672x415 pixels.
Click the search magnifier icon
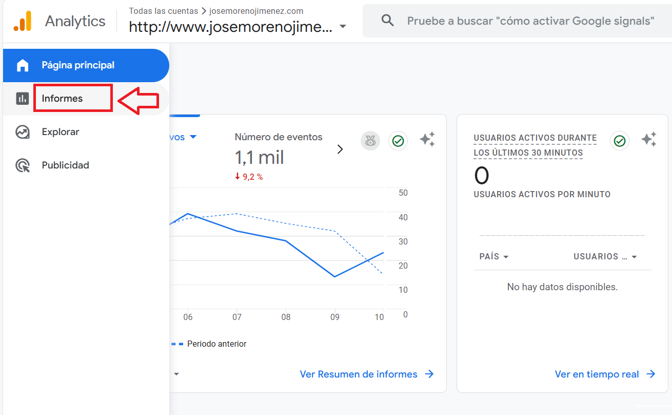[388, 21]
